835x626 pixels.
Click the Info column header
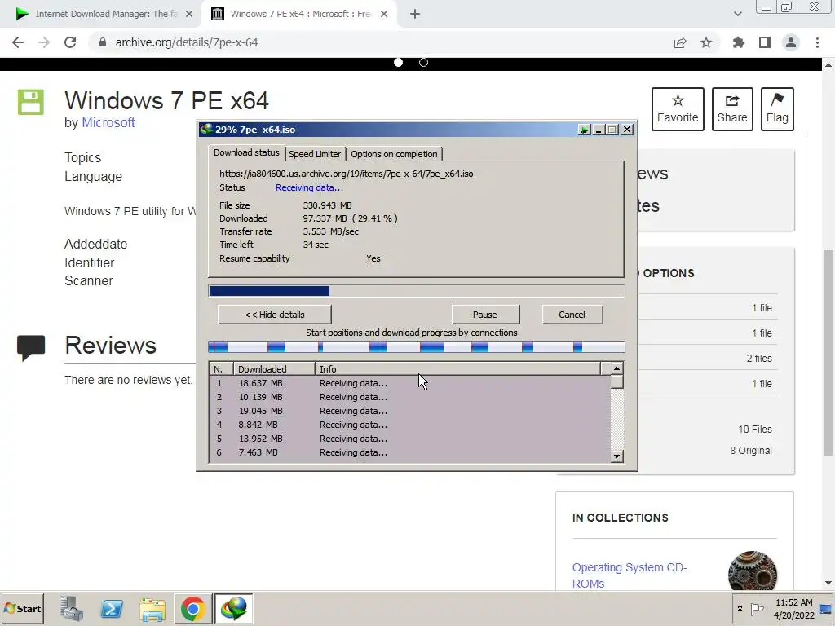point(457,369)
